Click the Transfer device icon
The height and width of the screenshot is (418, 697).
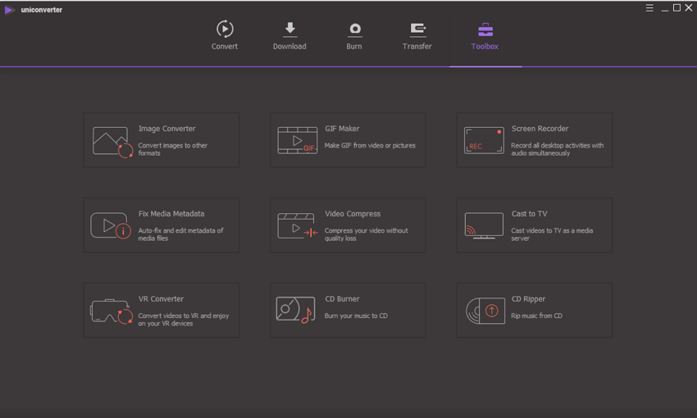click(x=418, y=30)
